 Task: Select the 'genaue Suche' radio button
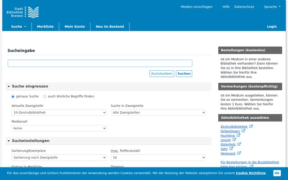(13, 97)
